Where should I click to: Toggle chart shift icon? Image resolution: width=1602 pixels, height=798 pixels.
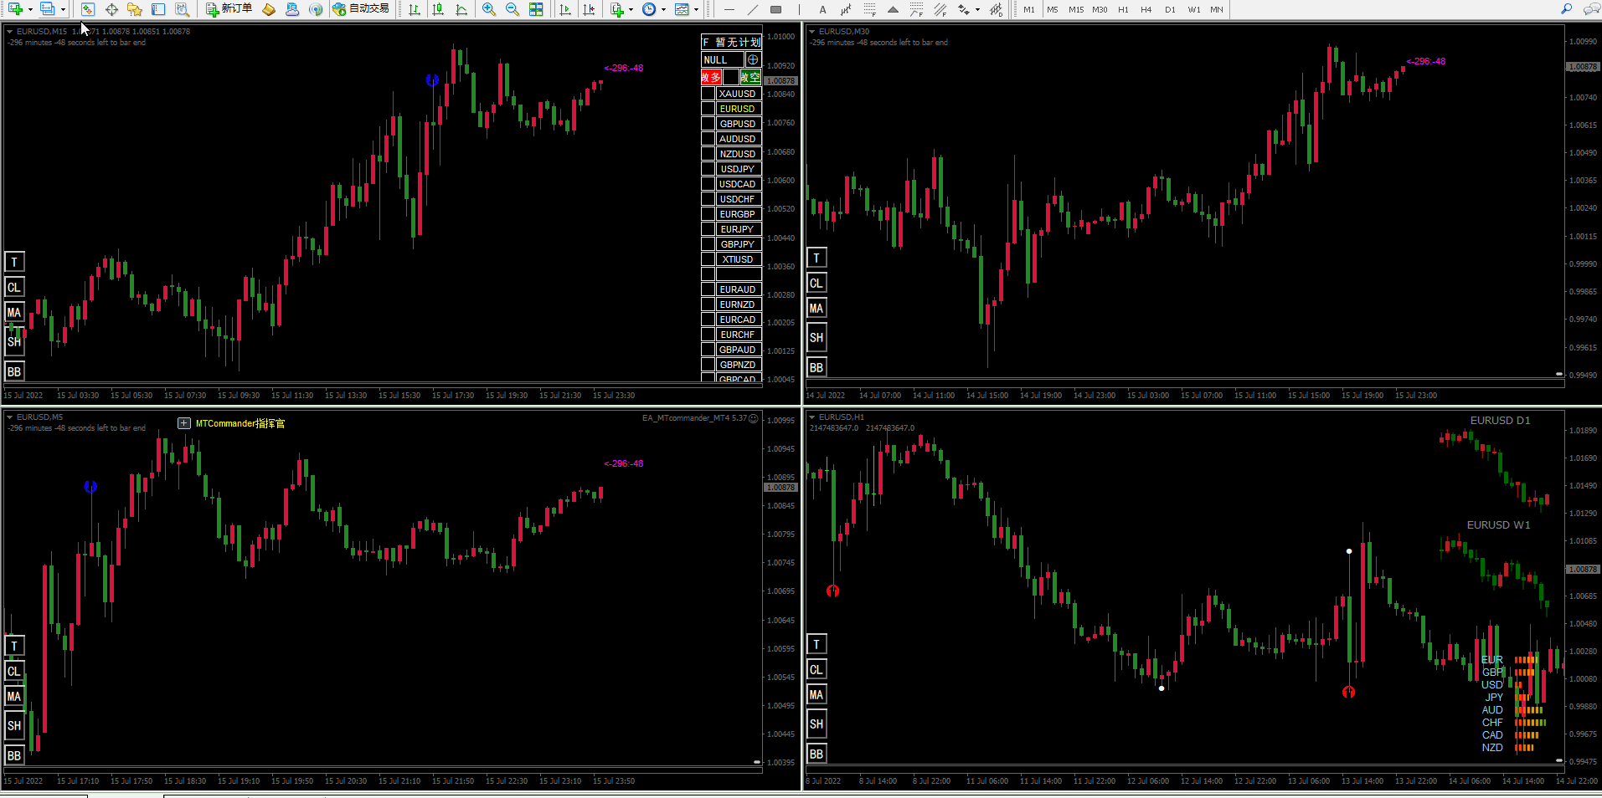point(590,9)
